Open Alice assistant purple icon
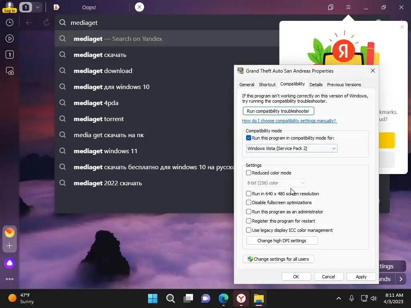The height and width of the screenshot is (308, 411). (x=10, y=263)
